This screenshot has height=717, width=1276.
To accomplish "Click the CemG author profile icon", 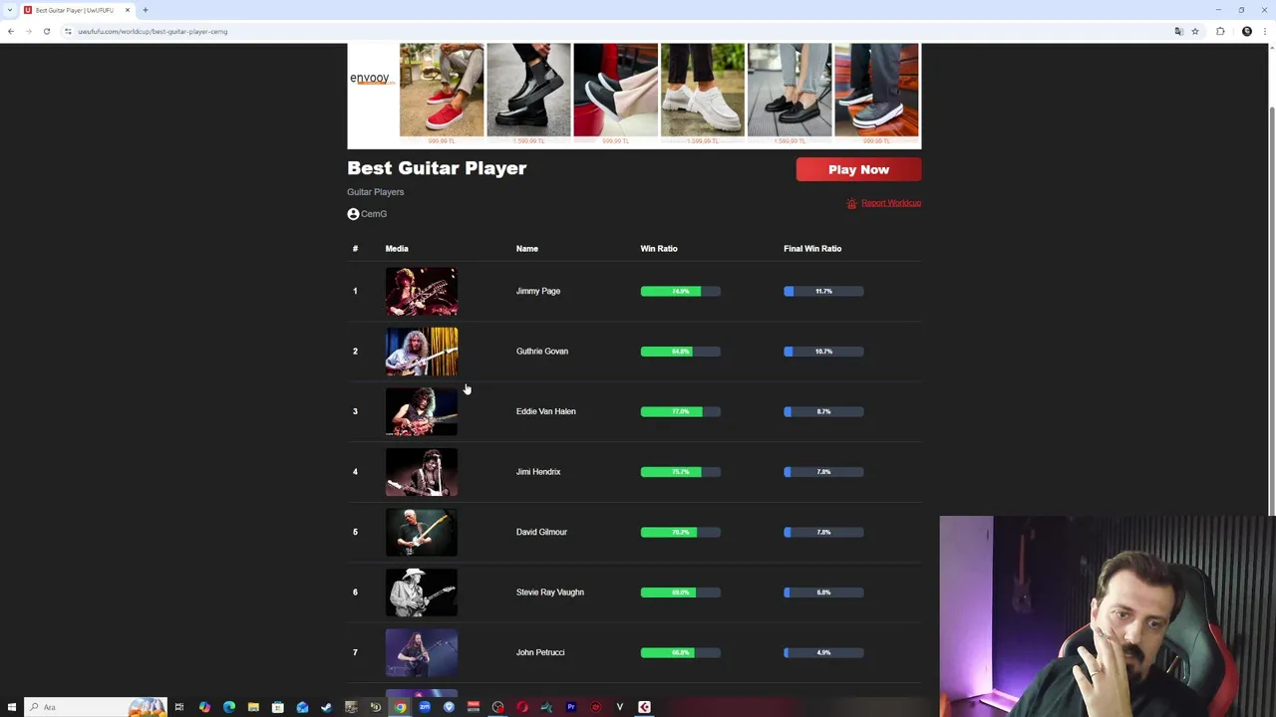I will 353,214.
